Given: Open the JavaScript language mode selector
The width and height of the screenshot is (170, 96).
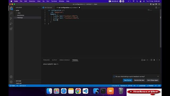Looking at the screenshot, I should pos(141,86).
